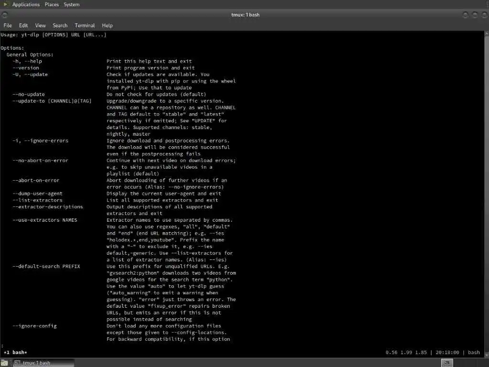The height and width of the screenshot is (367, 489).
Task: Click the '--use-extractors NAMES' option text
Action: click(45, 220)
